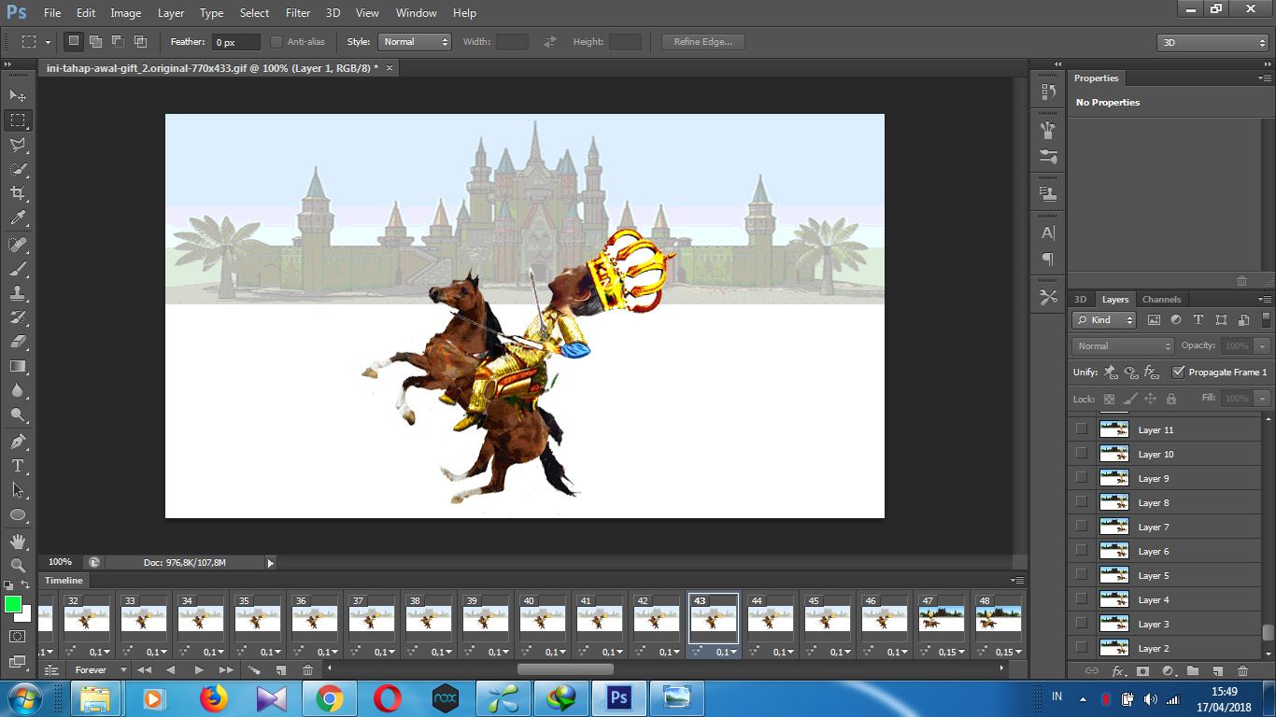Select the Horizontal Type tool
The height and width of the screenshot is (717, 1276).
18,466
